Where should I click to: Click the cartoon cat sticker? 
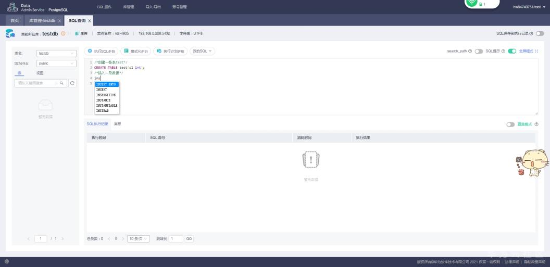(532, 162)
